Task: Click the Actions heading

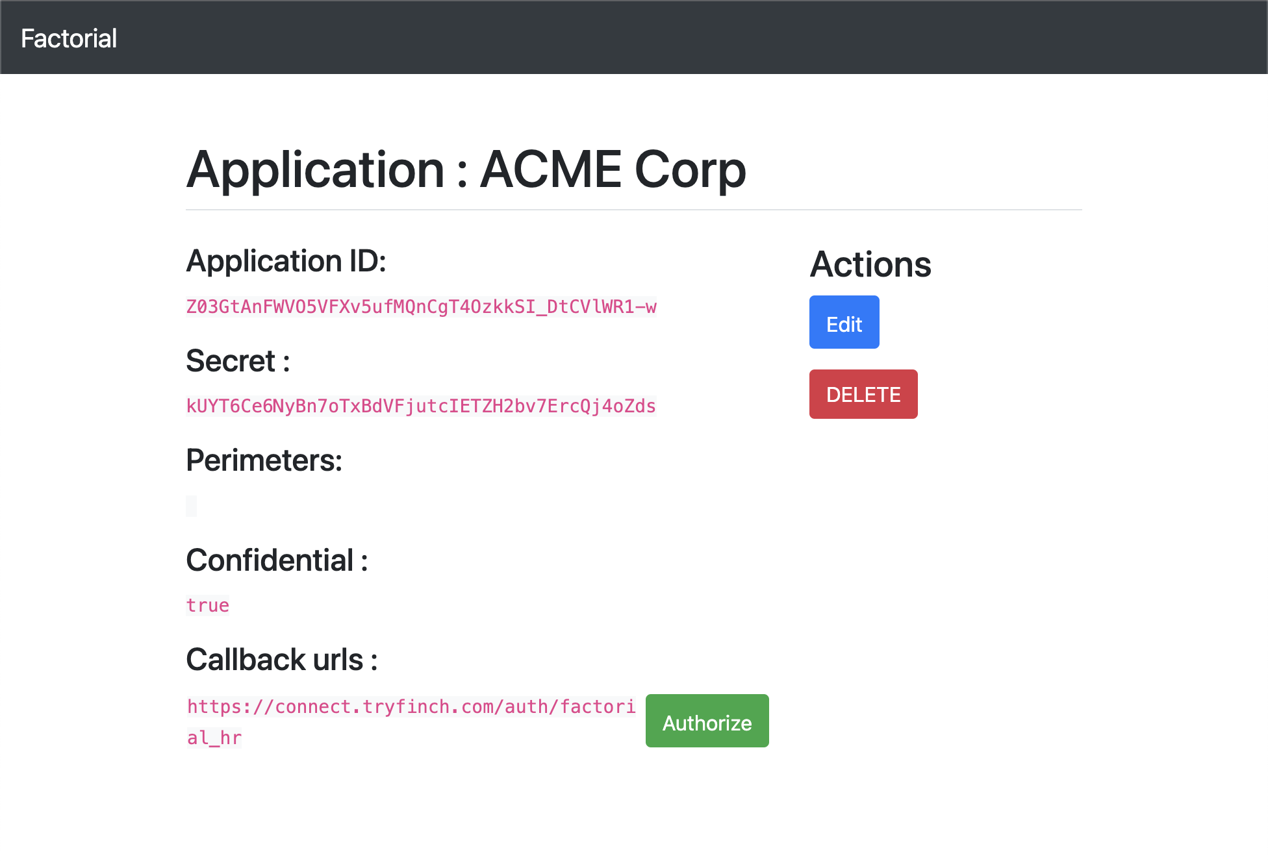Action: coord(870,264)
